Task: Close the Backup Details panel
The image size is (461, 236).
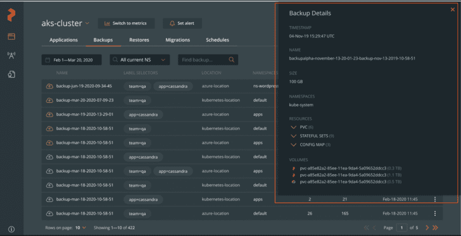Action: (453, 9)
